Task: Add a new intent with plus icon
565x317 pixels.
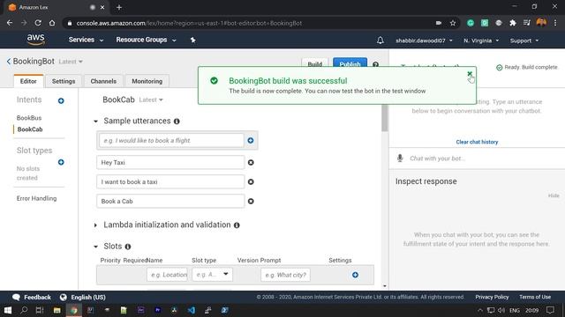Action: pos(61,101)
